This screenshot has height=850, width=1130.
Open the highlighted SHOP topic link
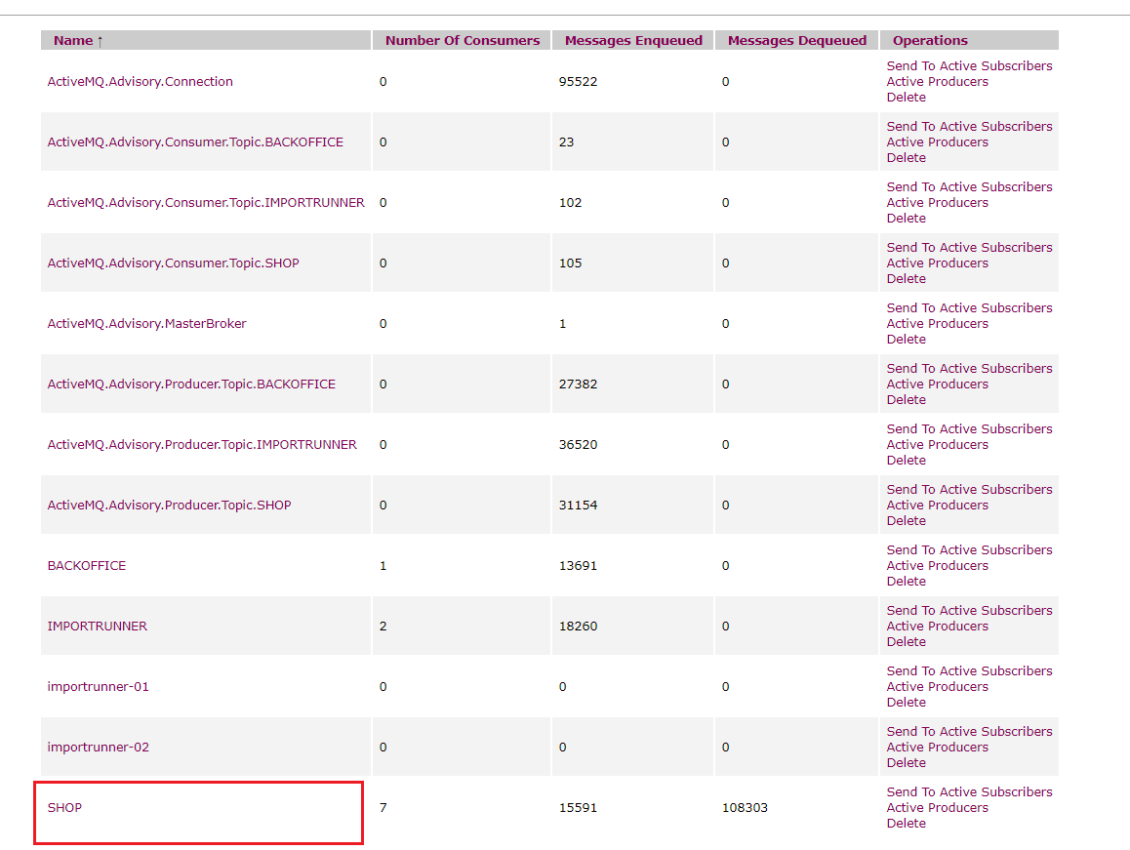point(64,808)
